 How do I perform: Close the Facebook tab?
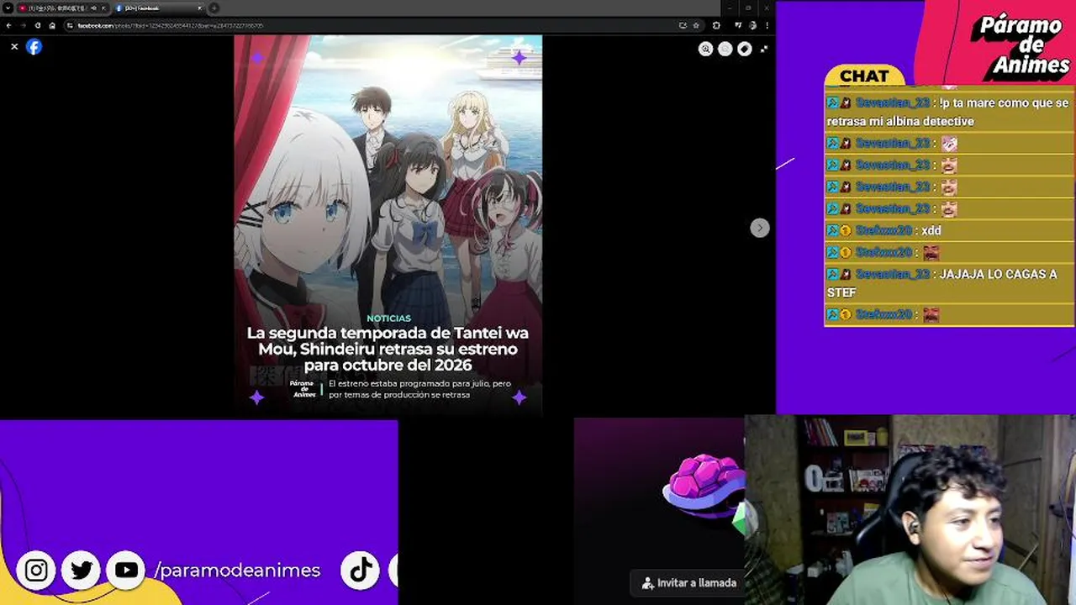(199, 8)
